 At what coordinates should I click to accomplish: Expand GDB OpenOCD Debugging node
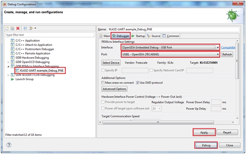coord(8,62)
